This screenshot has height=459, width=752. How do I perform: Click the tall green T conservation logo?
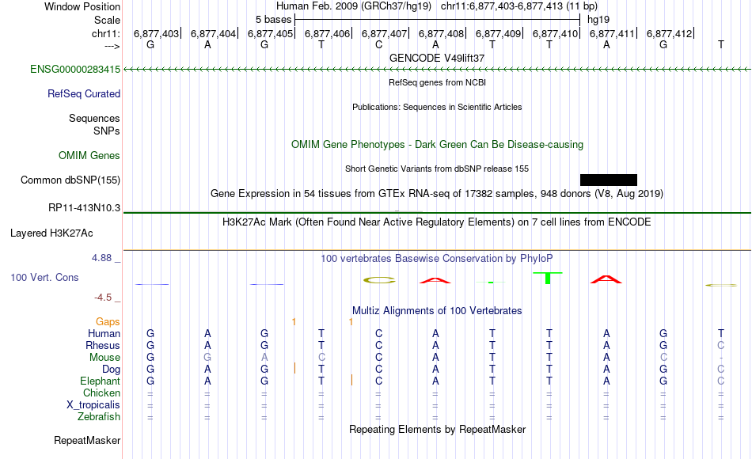[548, 278]
